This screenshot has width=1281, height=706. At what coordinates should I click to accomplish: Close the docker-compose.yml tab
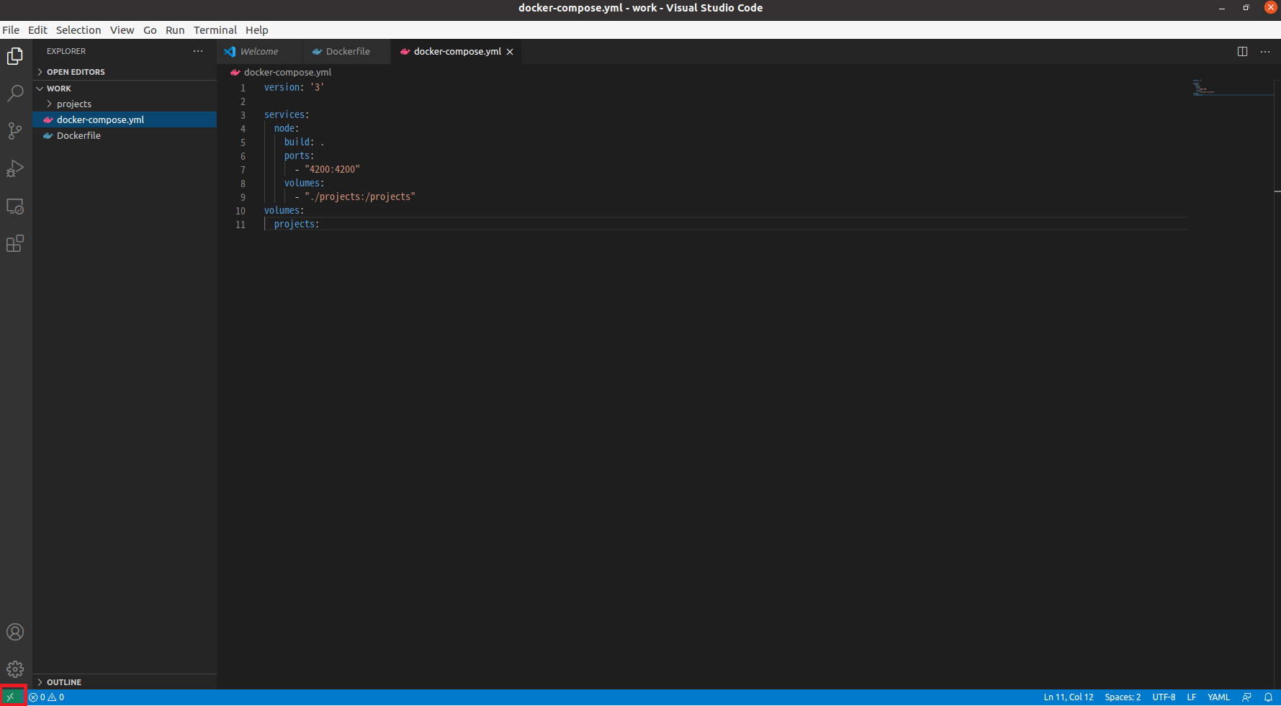click(x=510, y=52)
